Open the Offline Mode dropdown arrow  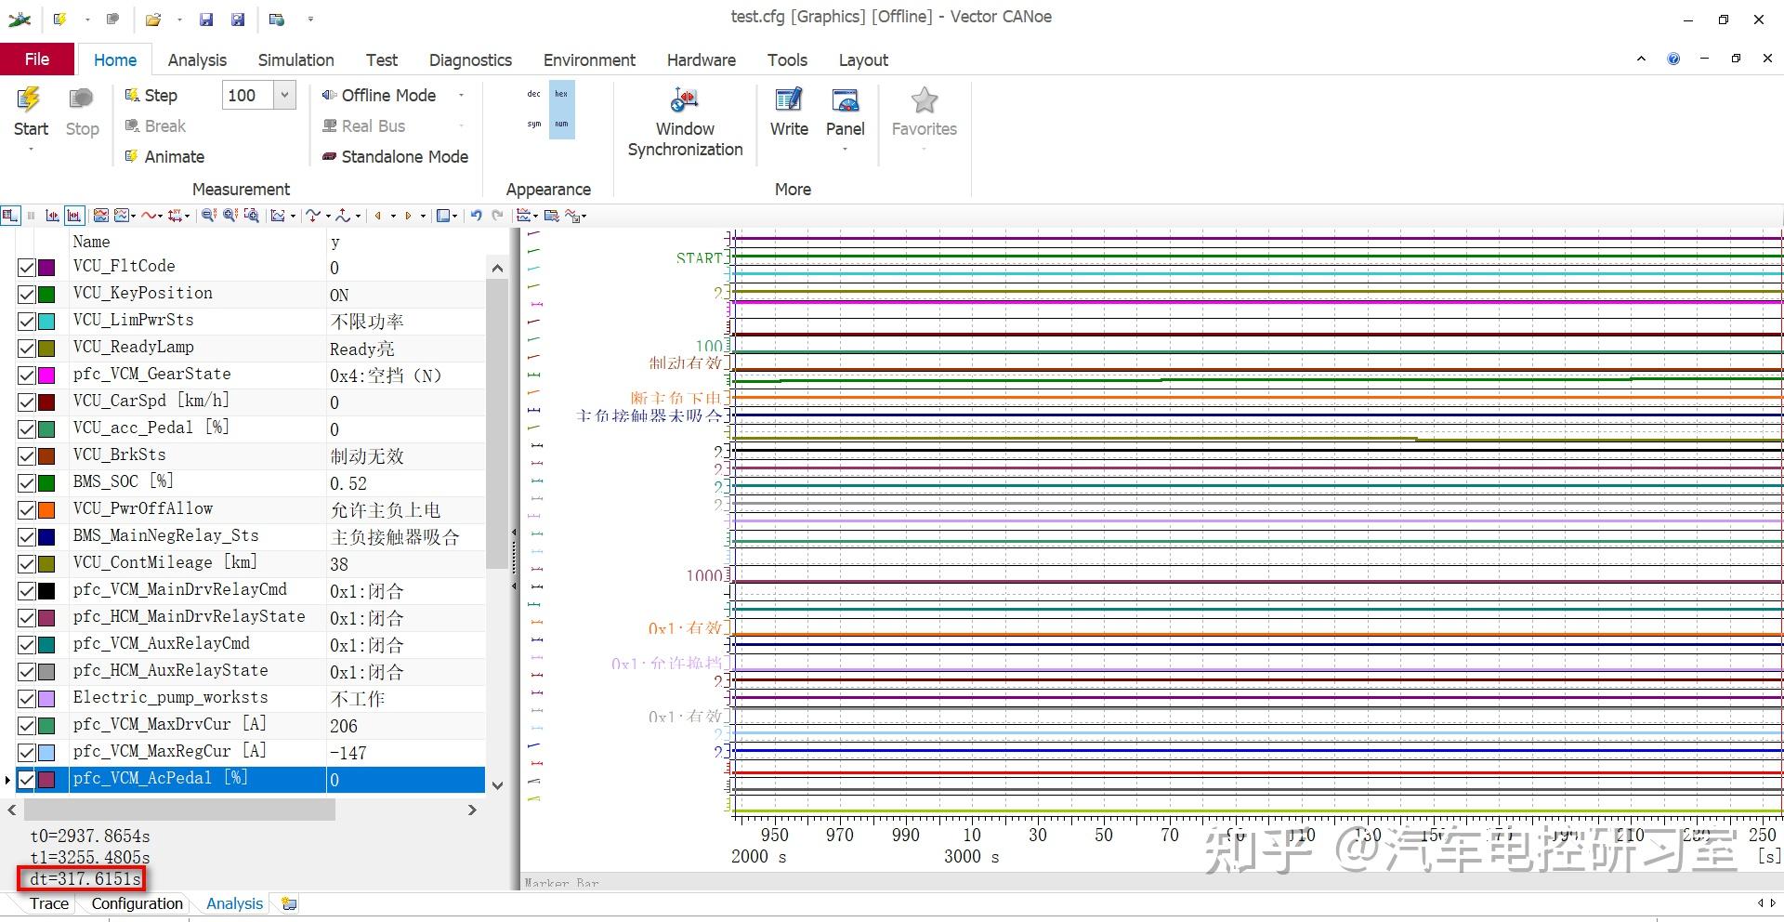point(461,96)
